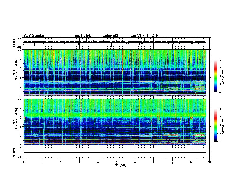
Task: Click the 'ch.1(V)' axis label
Action: click(x=14, y=42)
